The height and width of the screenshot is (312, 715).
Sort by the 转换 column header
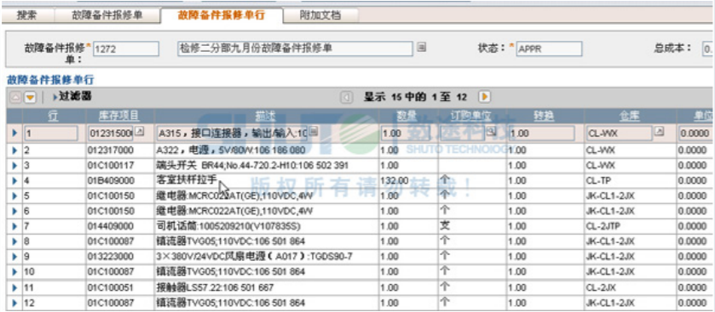tap(544, 116)
